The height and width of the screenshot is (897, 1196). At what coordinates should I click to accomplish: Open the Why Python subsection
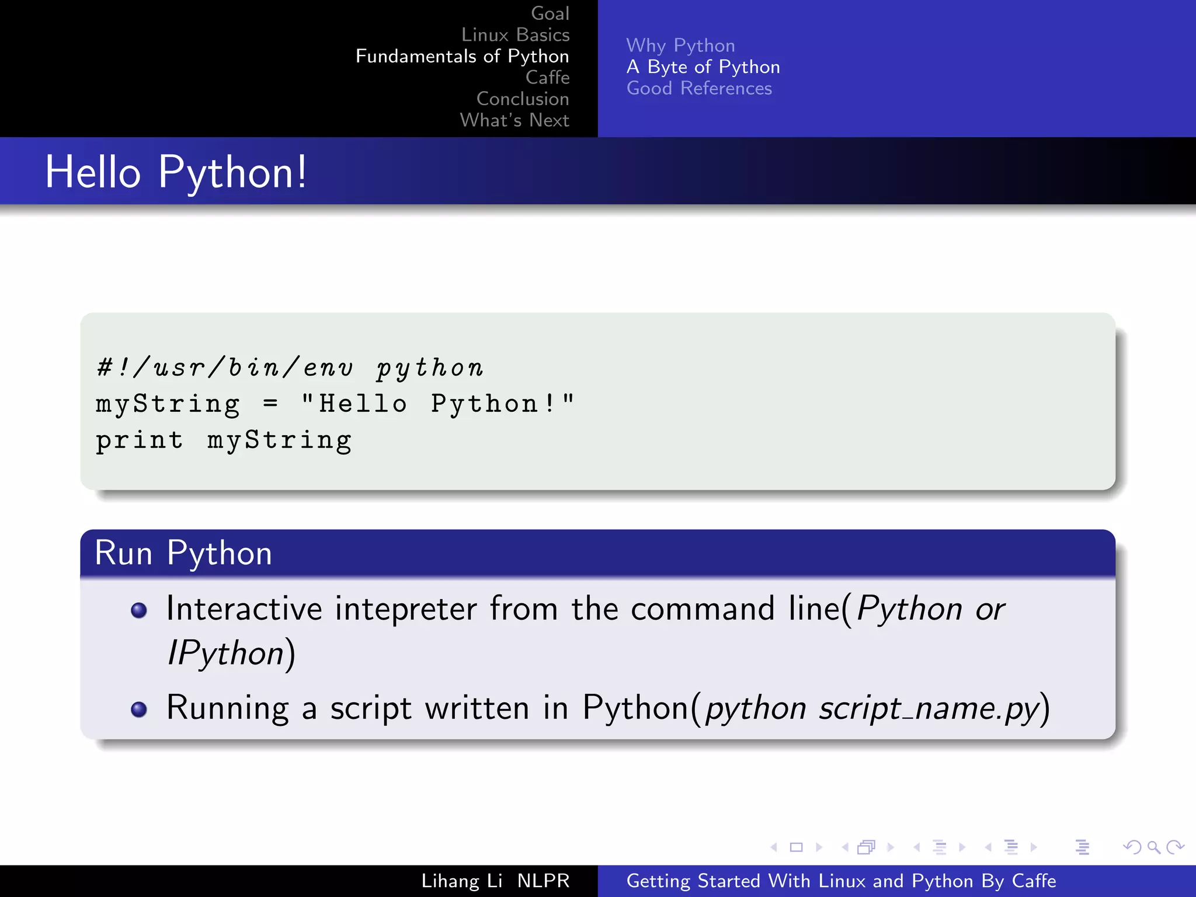[680, 46]
